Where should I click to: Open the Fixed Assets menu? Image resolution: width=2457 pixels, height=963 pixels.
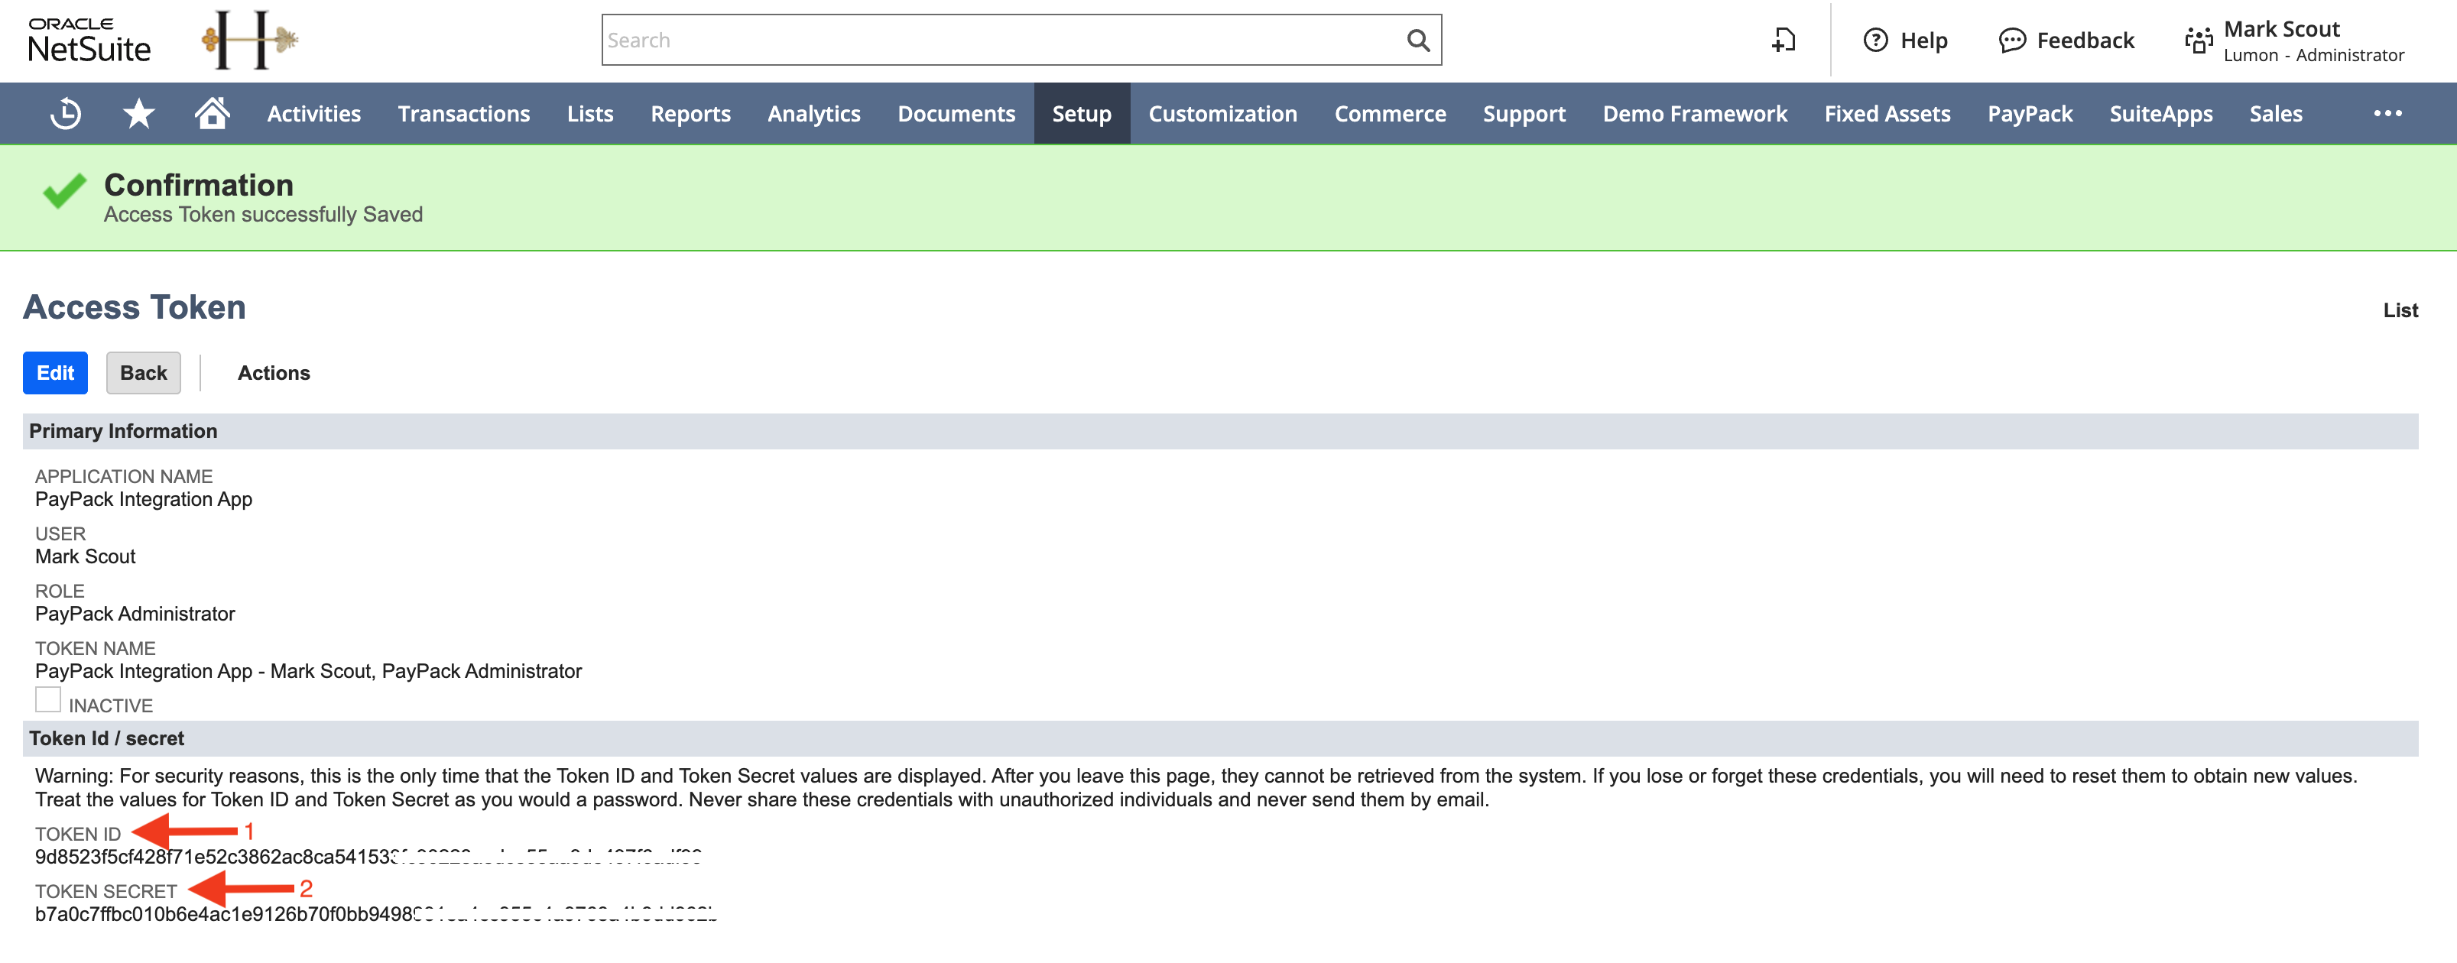pyautogui.click(x=1887, y=113)
